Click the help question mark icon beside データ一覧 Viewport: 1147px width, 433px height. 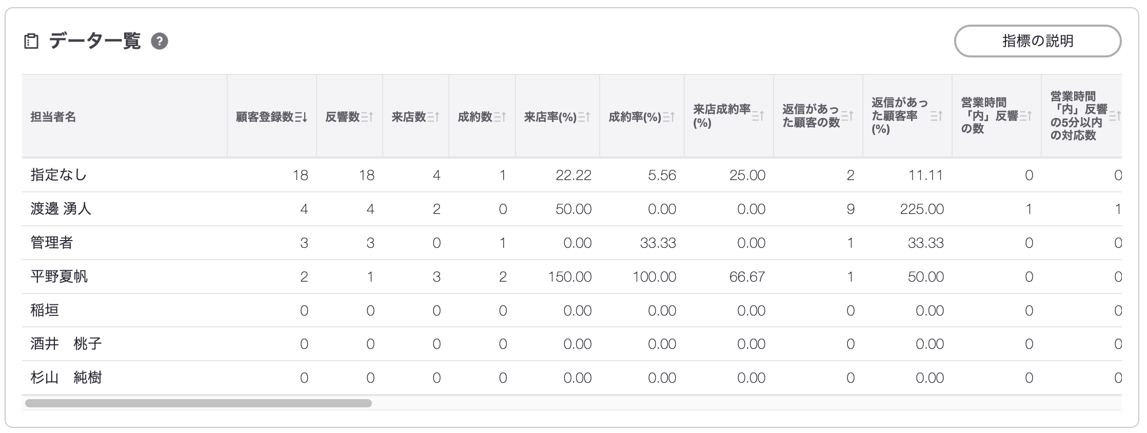160,41
